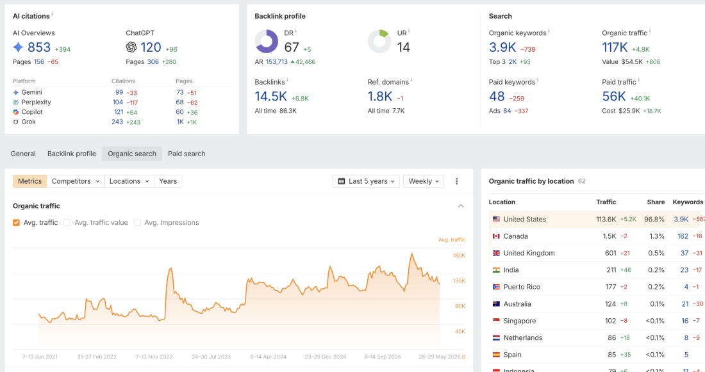The height and width of the screenshot is (372, 705).
Task: Open the AR 153,713 rank link
Action: pos(277,62)
